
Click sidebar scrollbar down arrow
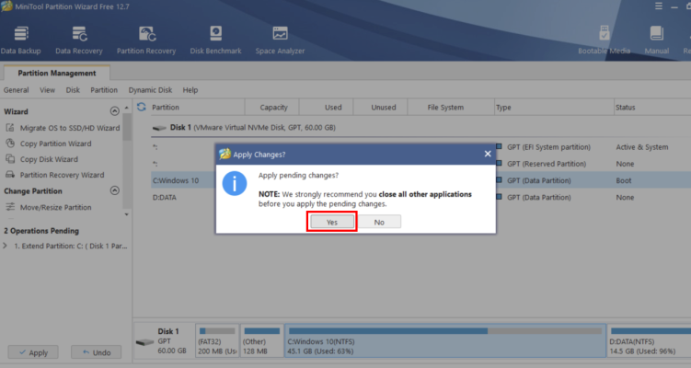(126, 214)
